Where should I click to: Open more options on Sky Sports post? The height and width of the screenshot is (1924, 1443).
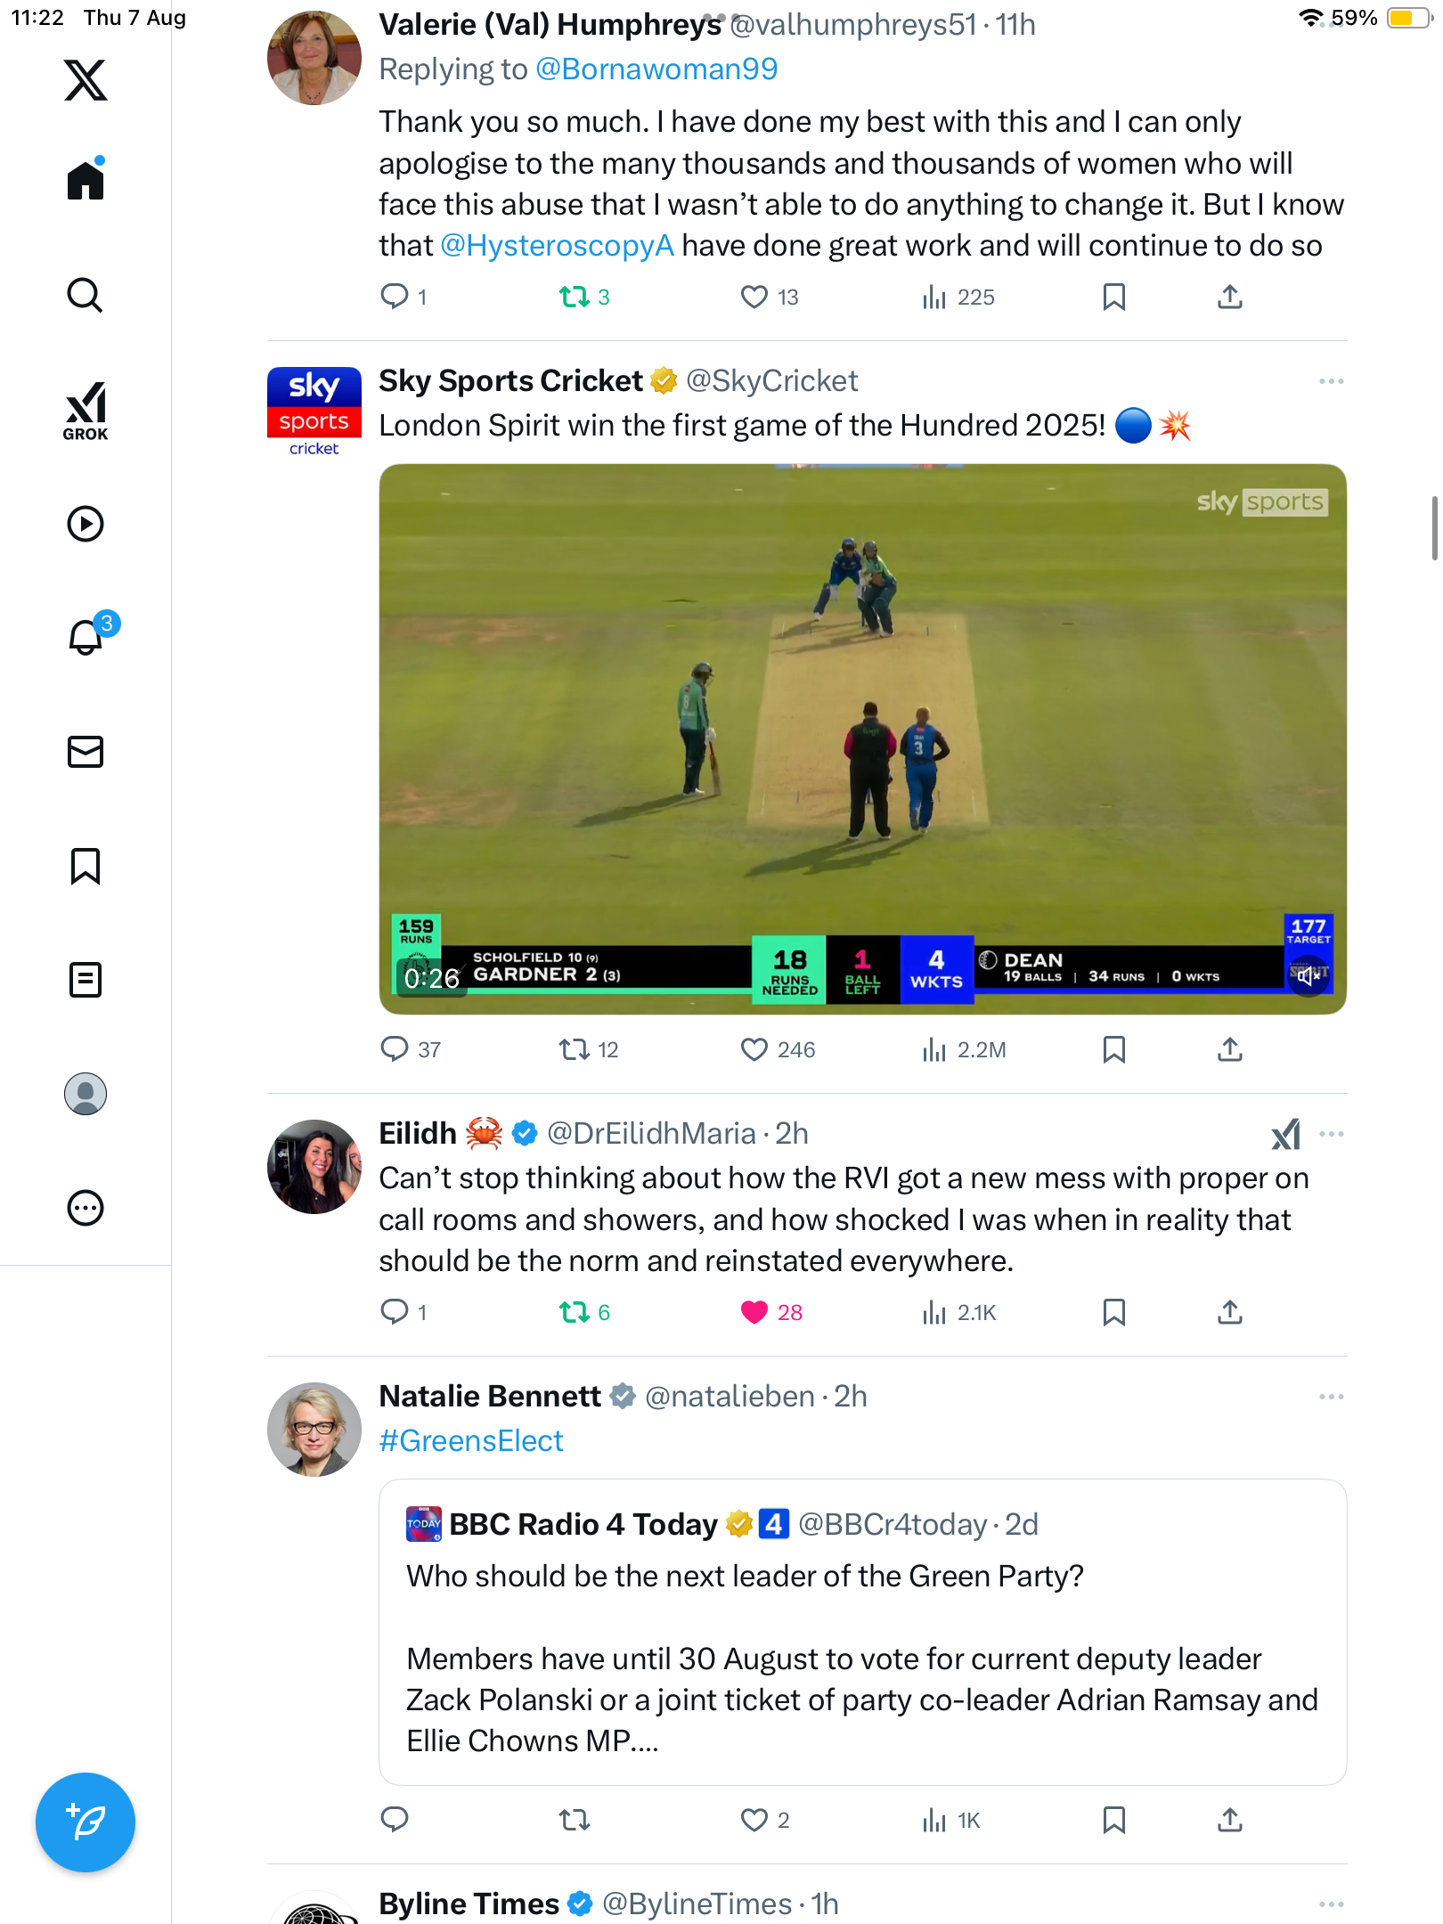coord(1331,381)
